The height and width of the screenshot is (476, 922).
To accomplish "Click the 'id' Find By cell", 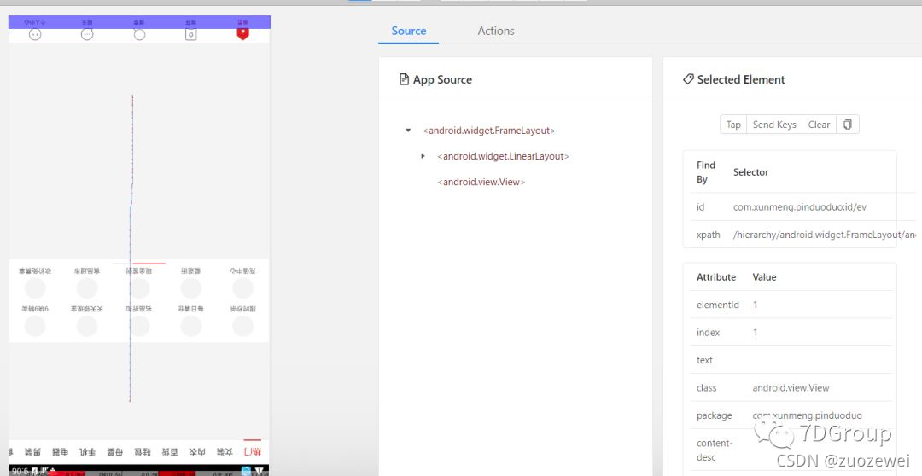I will [700, 206].
